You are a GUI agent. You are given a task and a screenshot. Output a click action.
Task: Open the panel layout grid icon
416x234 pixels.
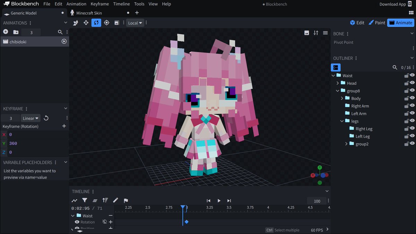pos(411,13)
